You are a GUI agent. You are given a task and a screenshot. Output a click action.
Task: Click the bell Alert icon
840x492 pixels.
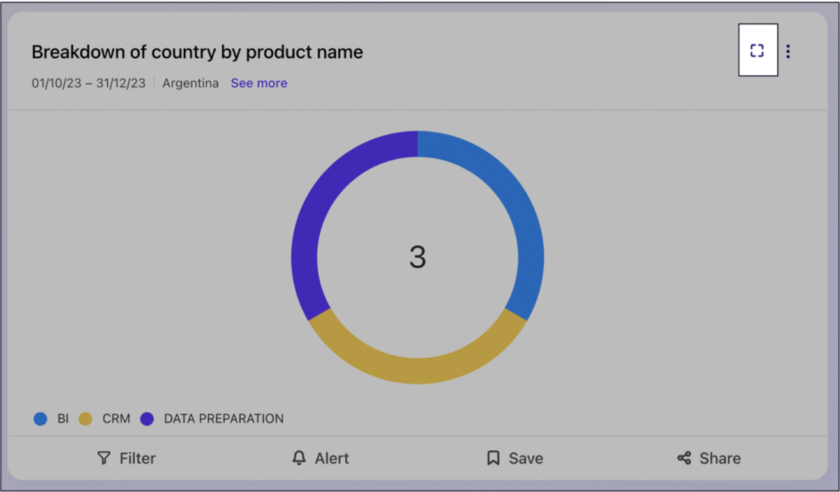[x=299, y=458]
